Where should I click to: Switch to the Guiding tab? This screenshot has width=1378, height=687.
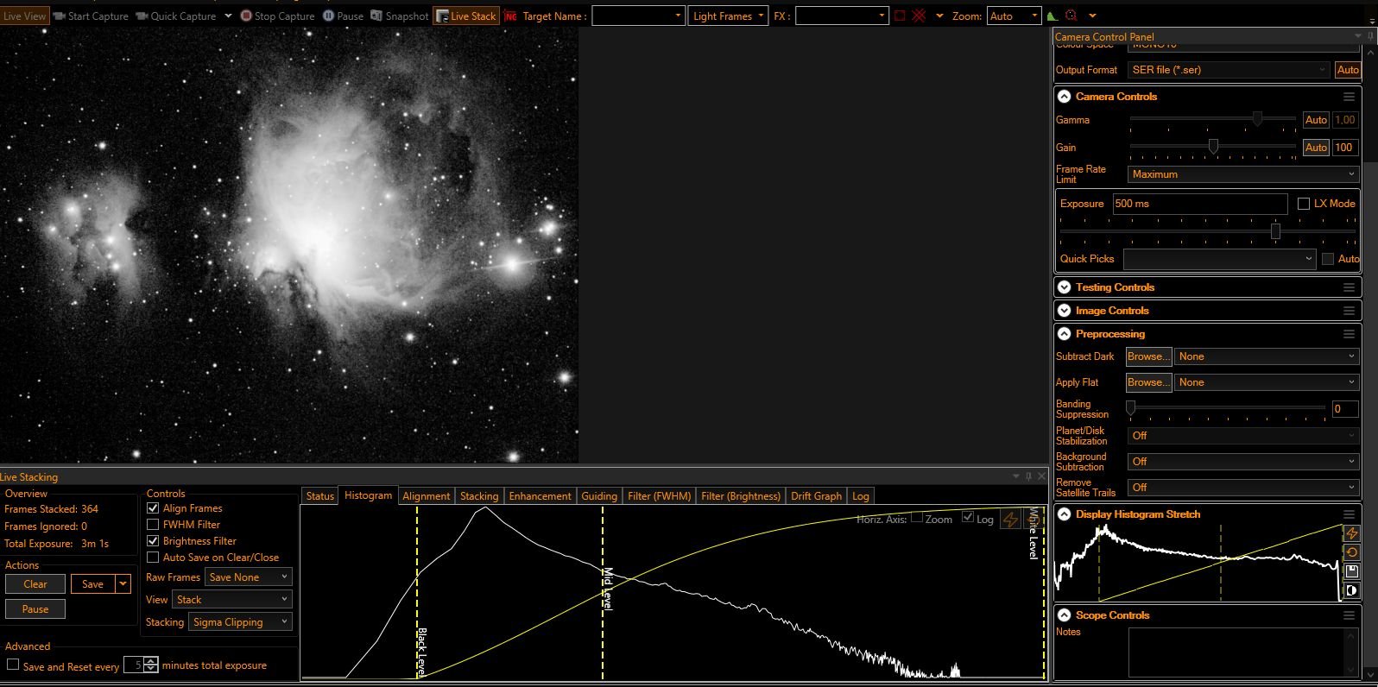[x=599, y=496]
